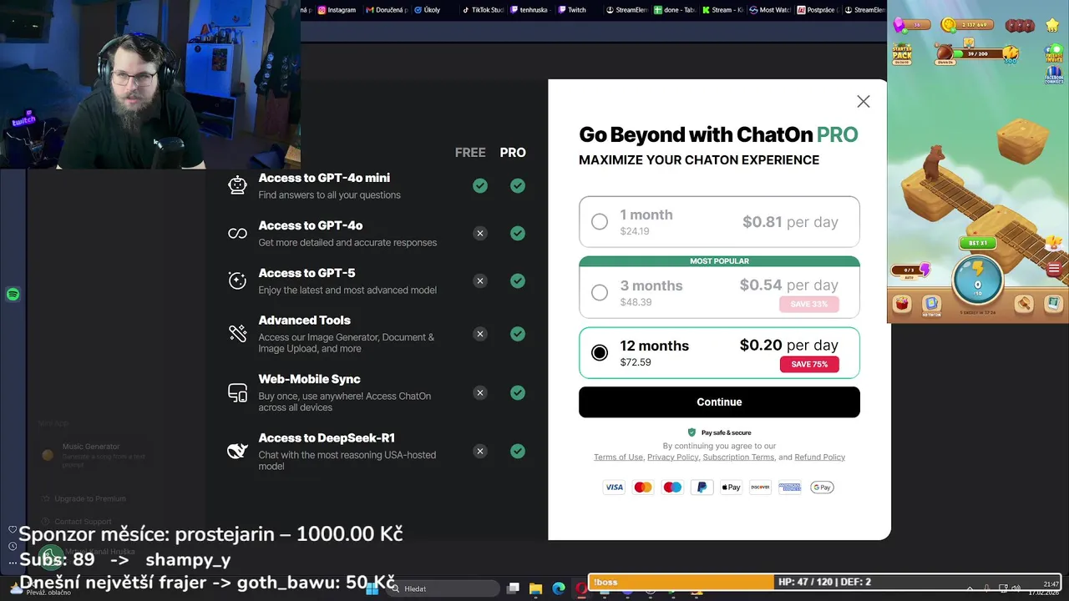Screen dimensions: 1069x601
Task: Click the green Pay safe & secure shield
Action: point(692,432)
